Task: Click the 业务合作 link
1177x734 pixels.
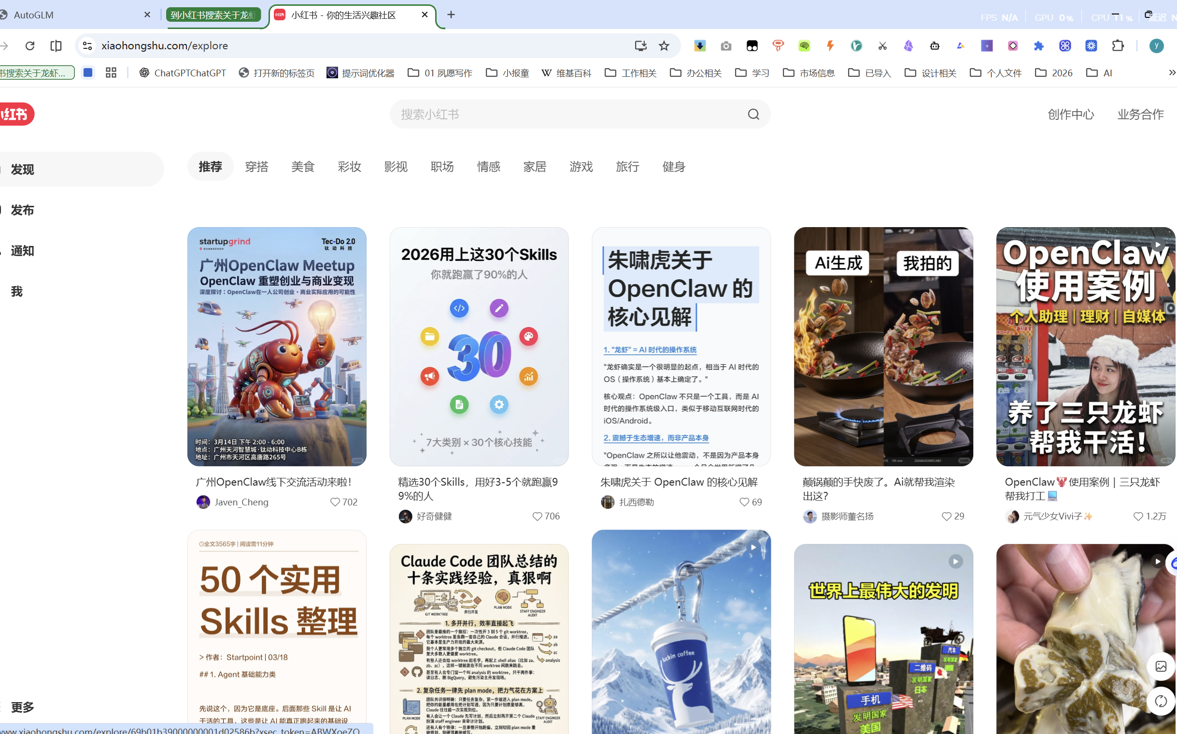Action: 1140,115
